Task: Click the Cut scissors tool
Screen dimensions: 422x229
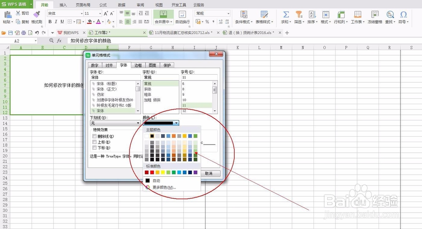Action: 18,13
